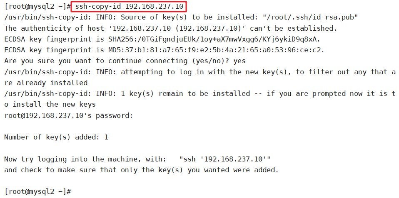The height and width of the screenshot is (198, 399).
Task: Click the root@192.168.237.10's password prompt
Action: [68, 116]
